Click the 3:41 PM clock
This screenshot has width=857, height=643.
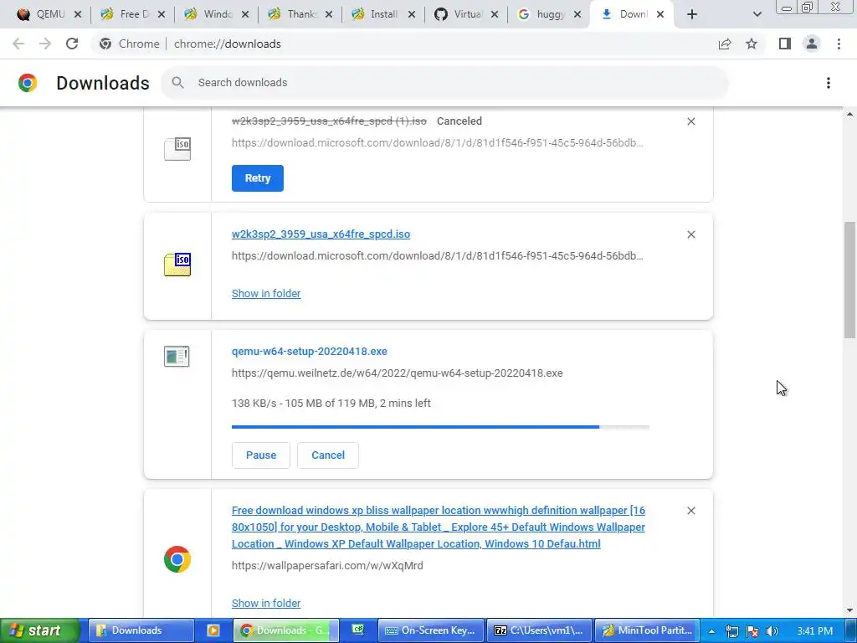pos(814,631)
